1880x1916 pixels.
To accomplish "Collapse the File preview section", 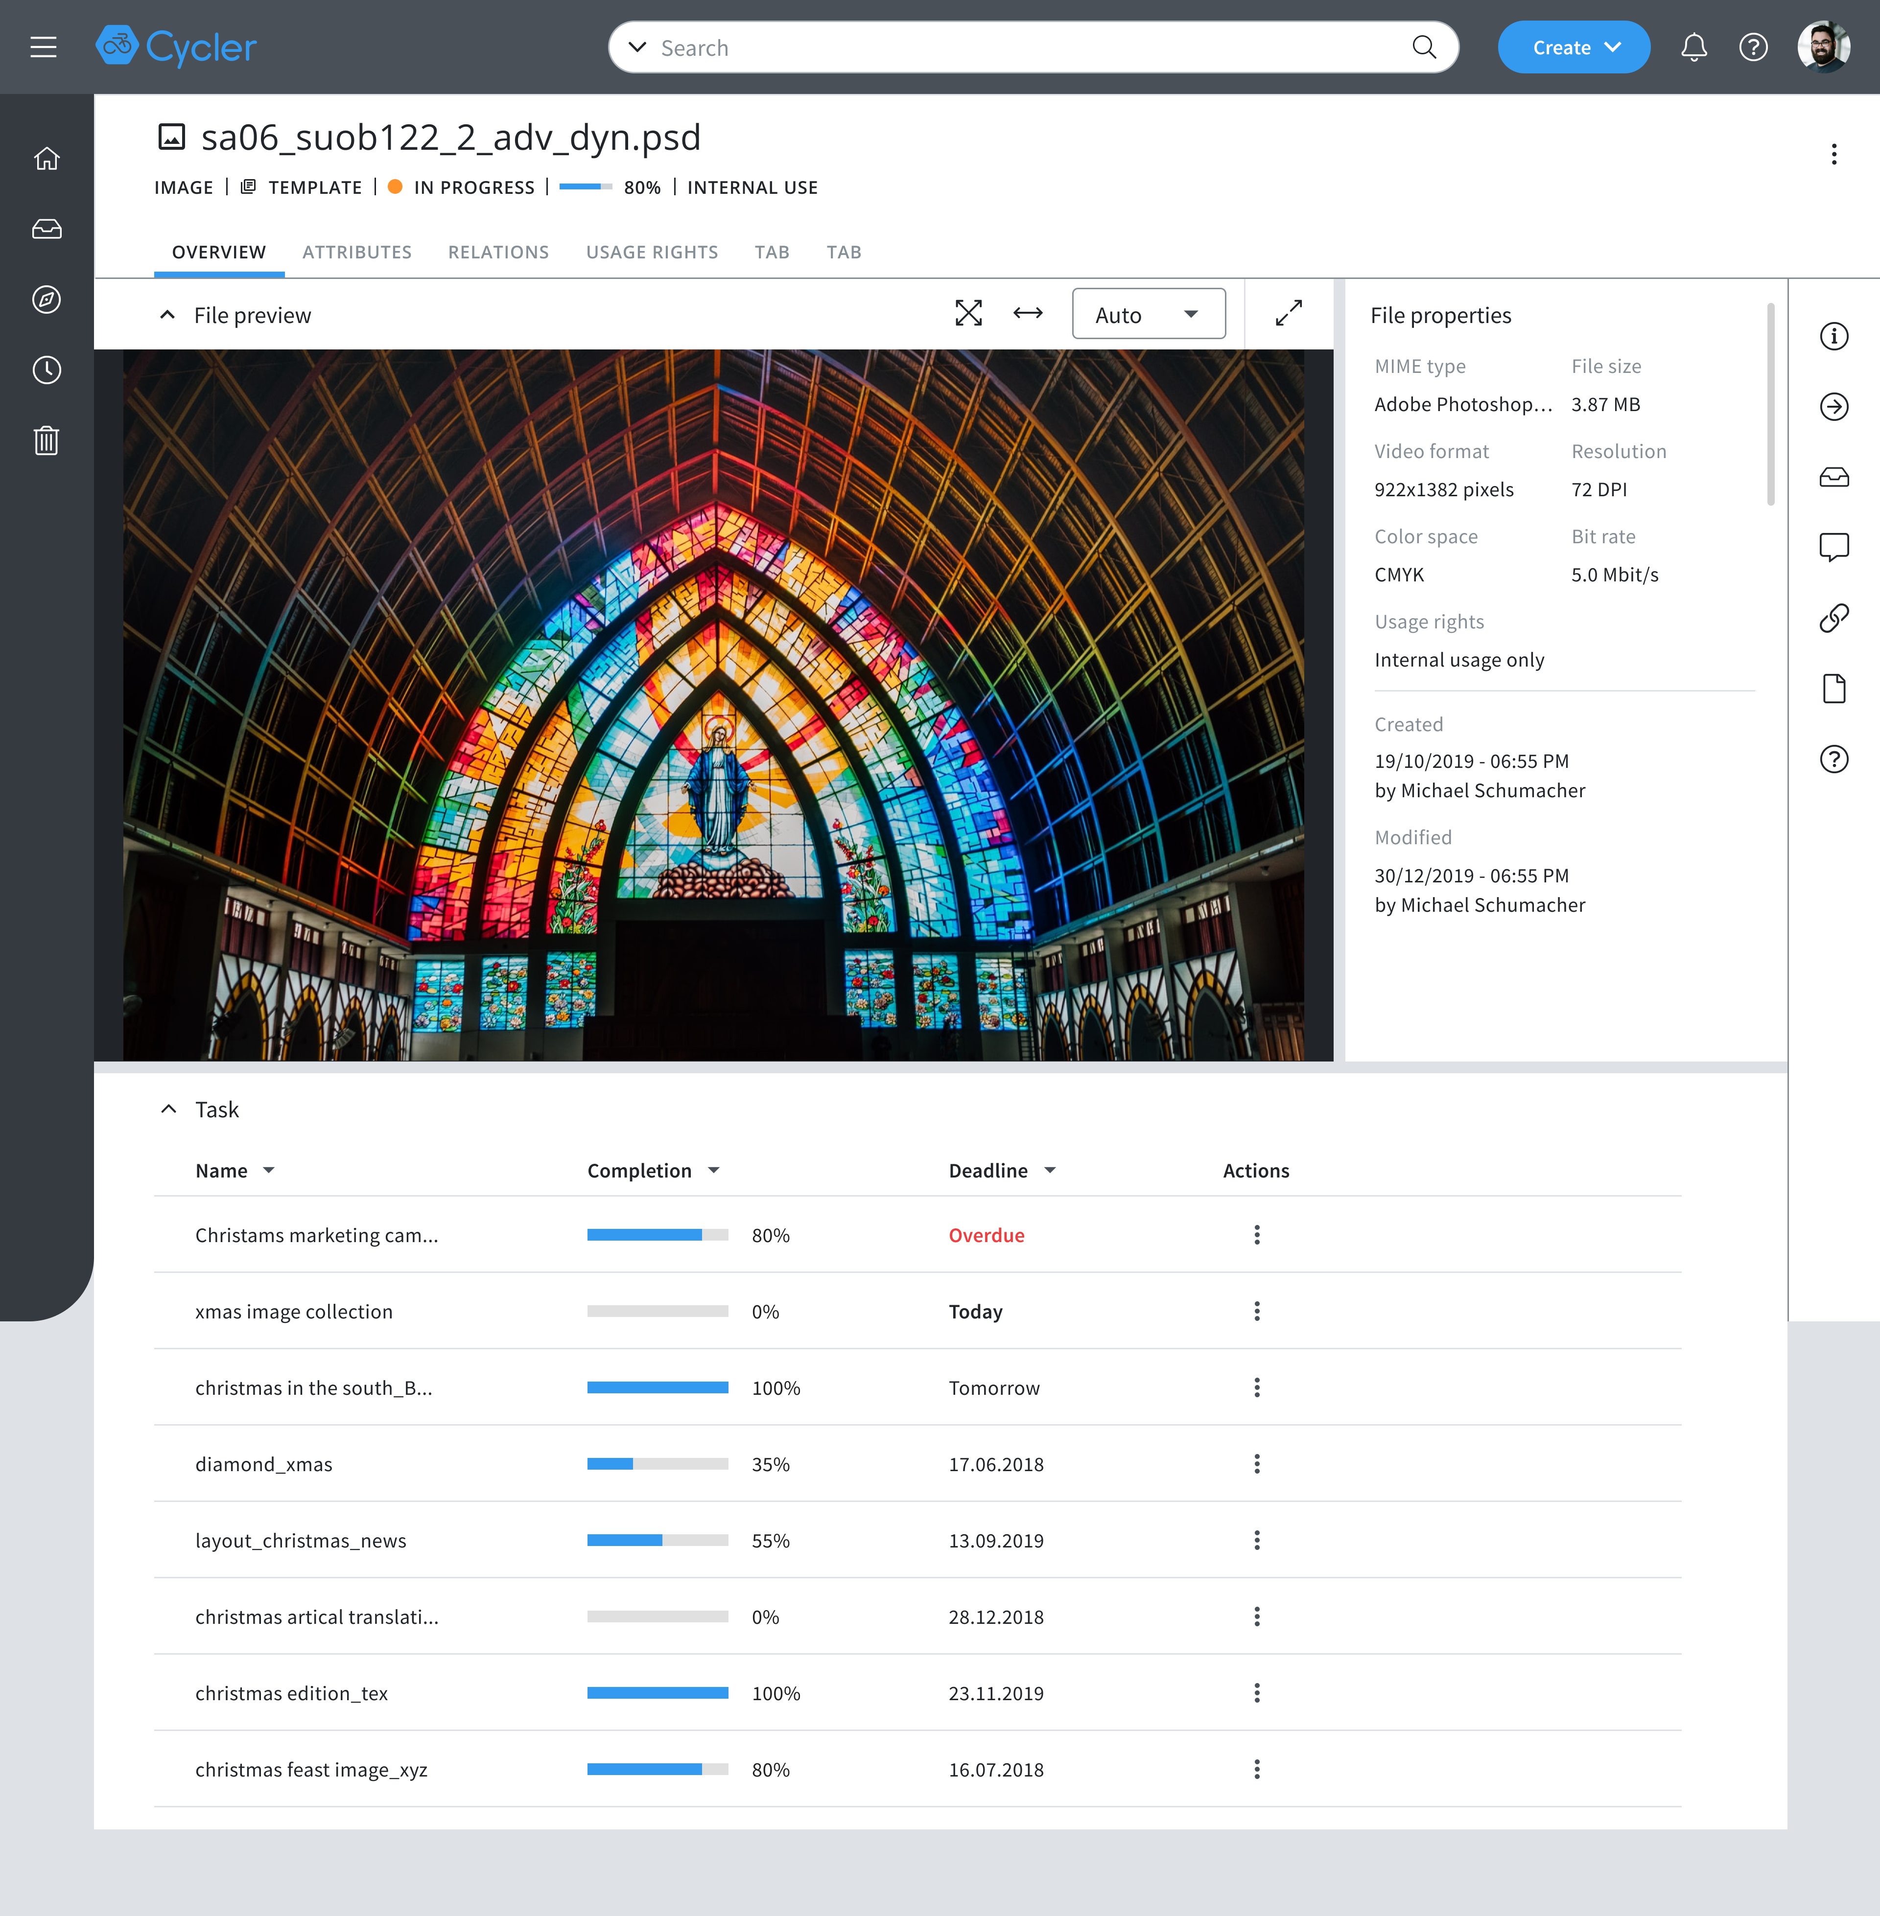I will pos(167,315).
